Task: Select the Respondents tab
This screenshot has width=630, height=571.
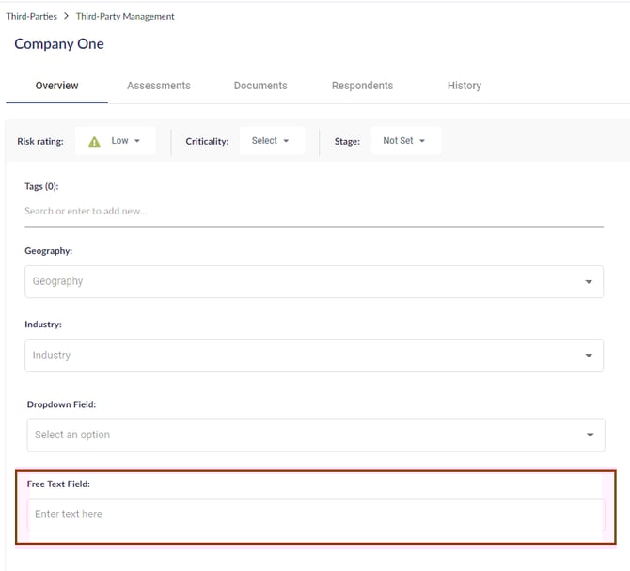Action: [x=362, y=86]
